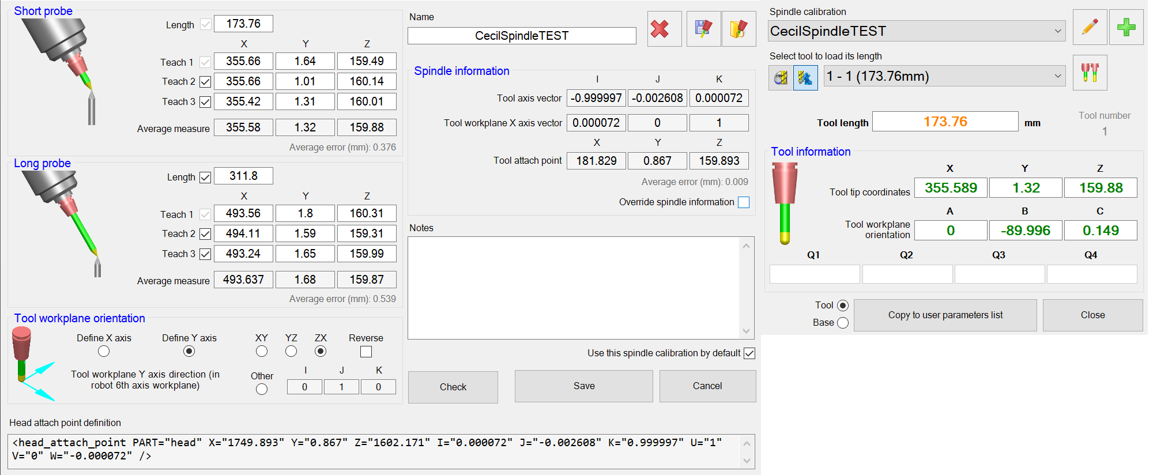1153x475 pixels.
Task: Select the highlighted blue robot tool icon
Action: 805,77
